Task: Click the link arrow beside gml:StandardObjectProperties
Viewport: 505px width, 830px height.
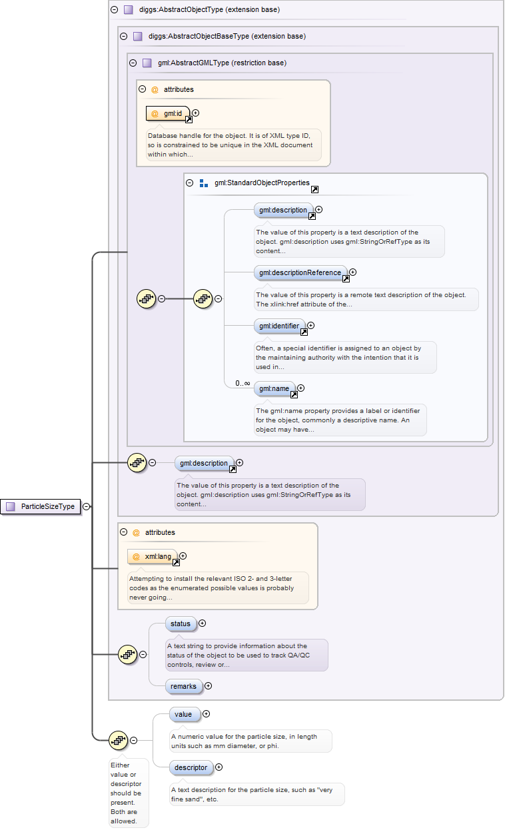Action: pos(314,190)
